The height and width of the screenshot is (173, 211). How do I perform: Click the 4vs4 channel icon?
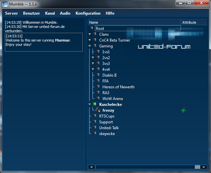(x=98, y=69)
